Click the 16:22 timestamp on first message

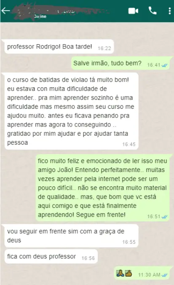(x=104, y=48)
